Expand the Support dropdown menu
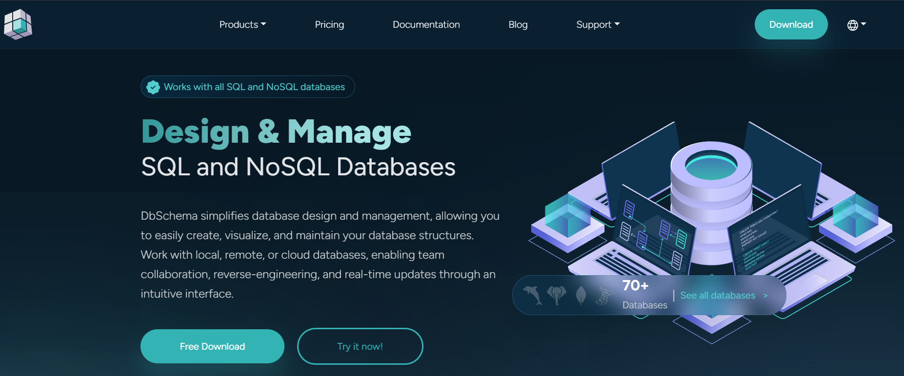 click(598, 24)
